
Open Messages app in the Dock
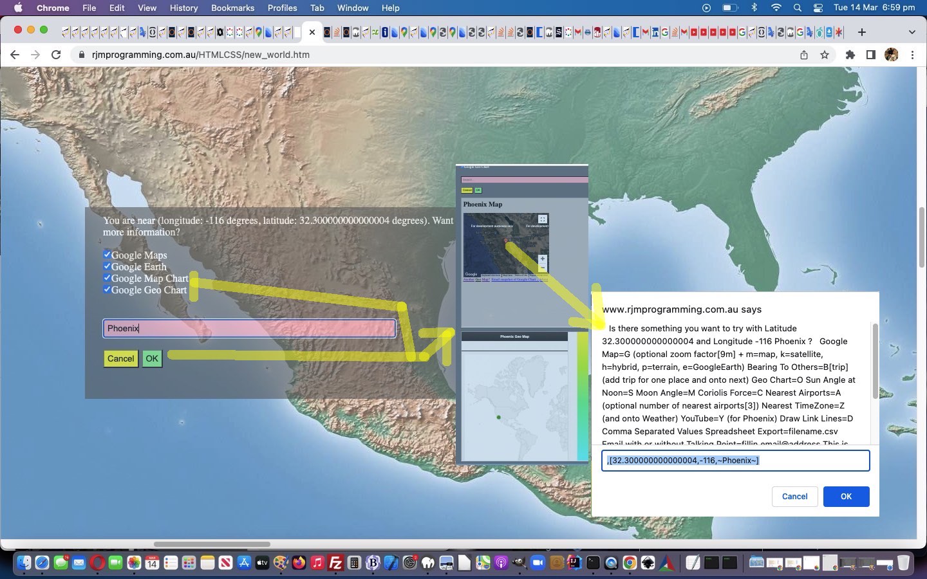61,563
